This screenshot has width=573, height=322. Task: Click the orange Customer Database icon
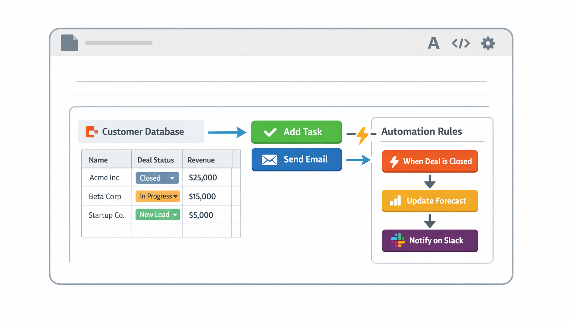pyautogui.click(x=91, y=132)
